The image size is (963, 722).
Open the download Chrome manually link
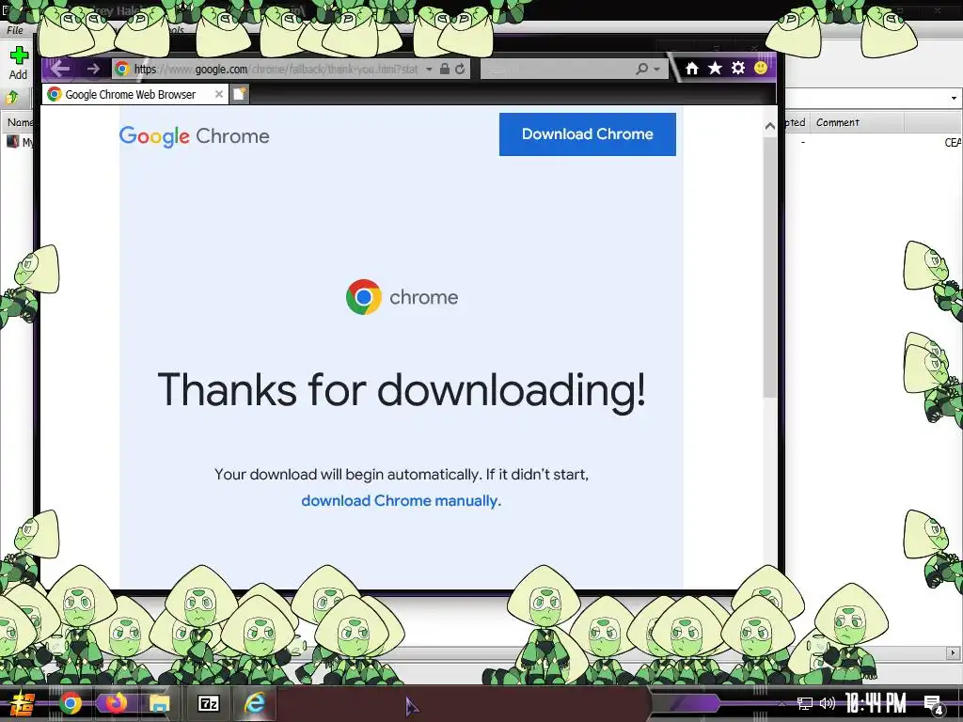point(401,501)
